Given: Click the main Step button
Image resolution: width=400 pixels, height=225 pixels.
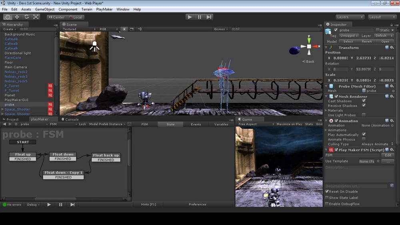Looking at the screenshot, I should [209, 17].
